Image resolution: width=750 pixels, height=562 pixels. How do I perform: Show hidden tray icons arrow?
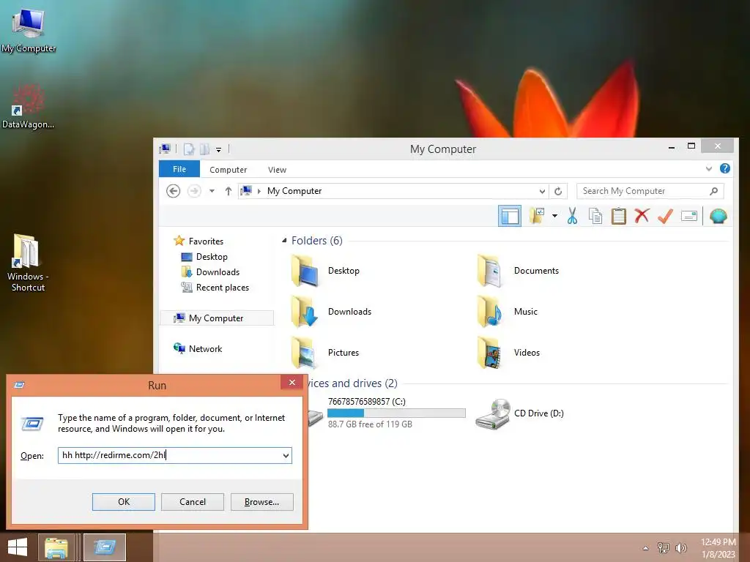coord(646,548)
